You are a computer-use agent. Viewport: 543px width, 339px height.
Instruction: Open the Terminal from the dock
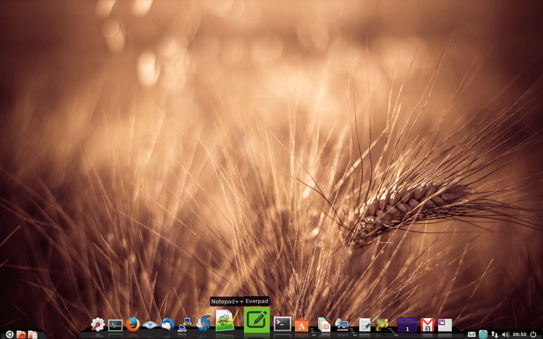click(x=283, y=324)
